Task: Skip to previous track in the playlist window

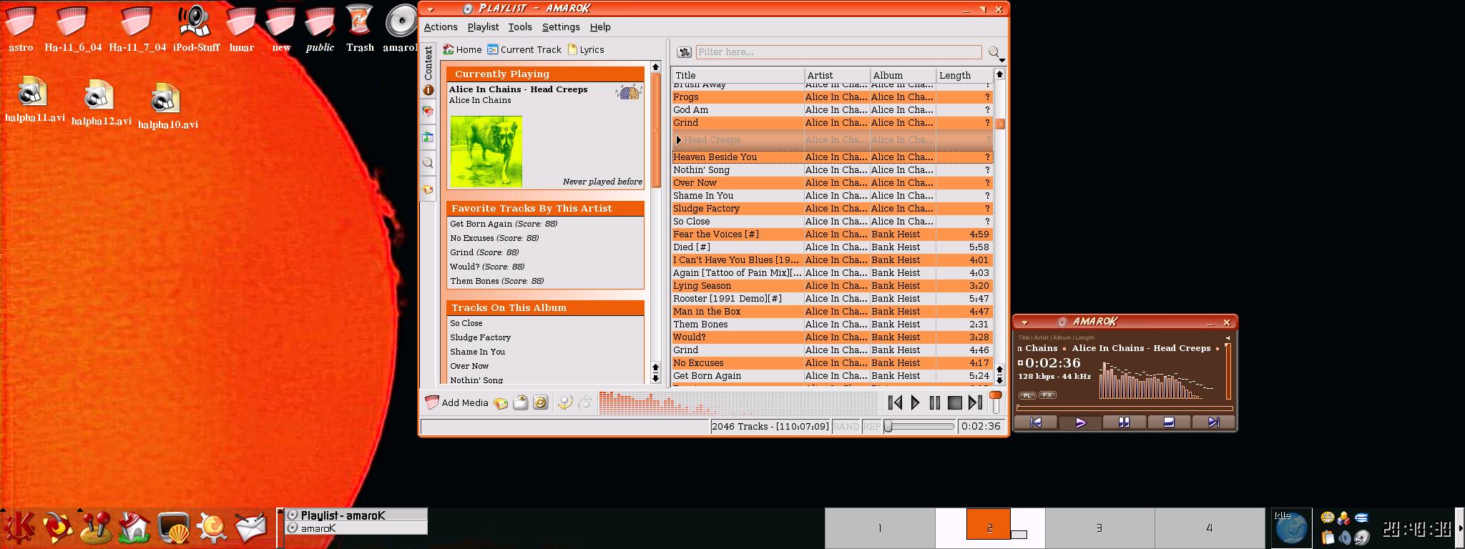Action: pyautogui.click(x=895, y=402)
